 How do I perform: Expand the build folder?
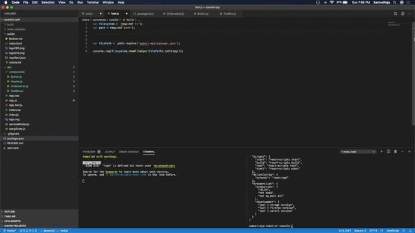click(39, 25)
